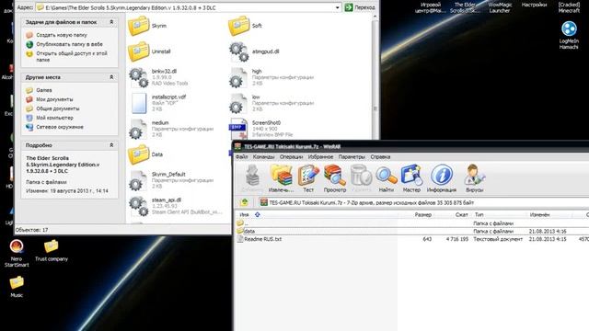The height and width of the screenshot is (331, 589).
Task: Open the Файл menu in WinRAR
Action: coord(241,157)
